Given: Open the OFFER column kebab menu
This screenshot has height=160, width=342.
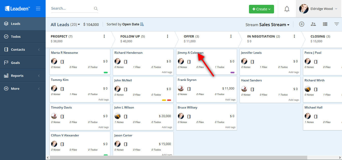Looking at the screenshot, I should click(x=231, y=36).
